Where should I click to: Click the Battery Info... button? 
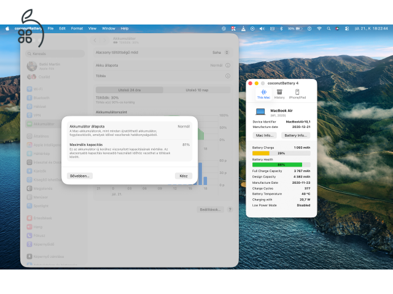(x=296, y=135)
